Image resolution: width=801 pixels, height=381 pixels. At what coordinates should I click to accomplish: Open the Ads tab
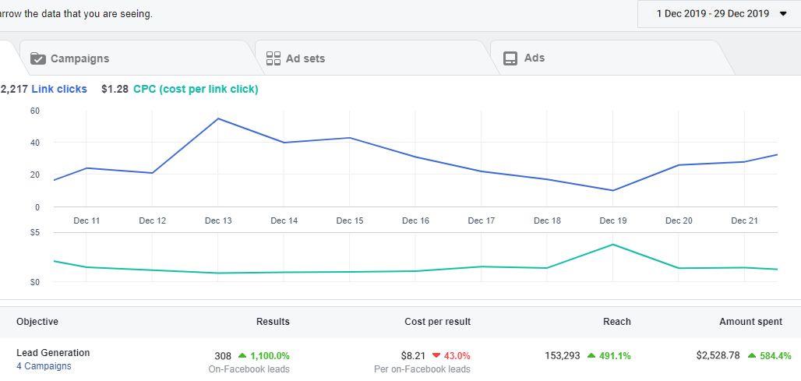[534, 58]
